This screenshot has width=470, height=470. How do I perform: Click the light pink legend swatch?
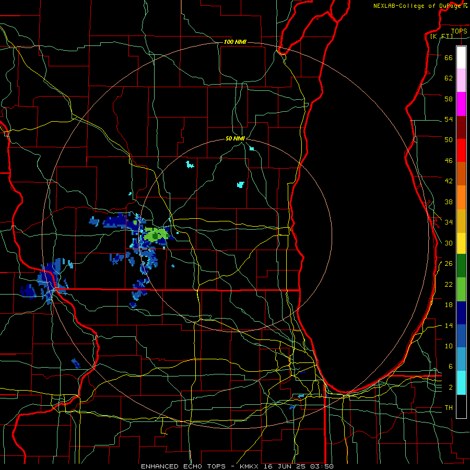pos(461,80)
